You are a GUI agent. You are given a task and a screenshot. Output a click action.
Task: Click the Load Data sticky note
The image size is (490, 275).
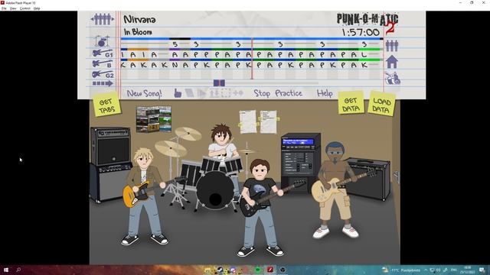(381, 105)
